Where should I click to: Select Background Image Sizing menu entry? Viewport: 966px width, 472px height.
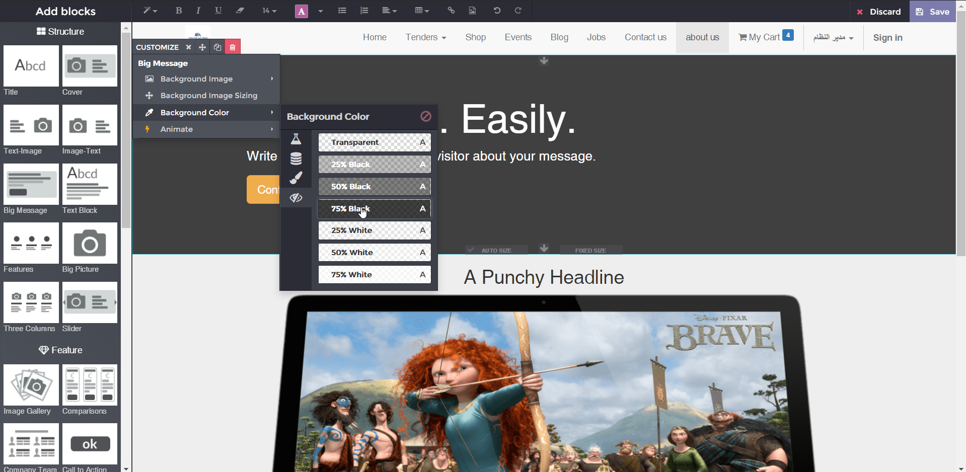click(x=206, y=96)
